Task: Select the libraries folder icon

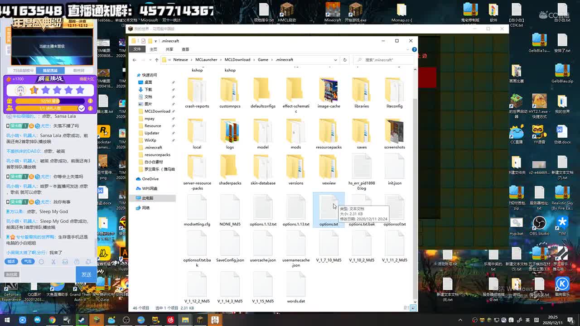Action: tap(361, 90)
